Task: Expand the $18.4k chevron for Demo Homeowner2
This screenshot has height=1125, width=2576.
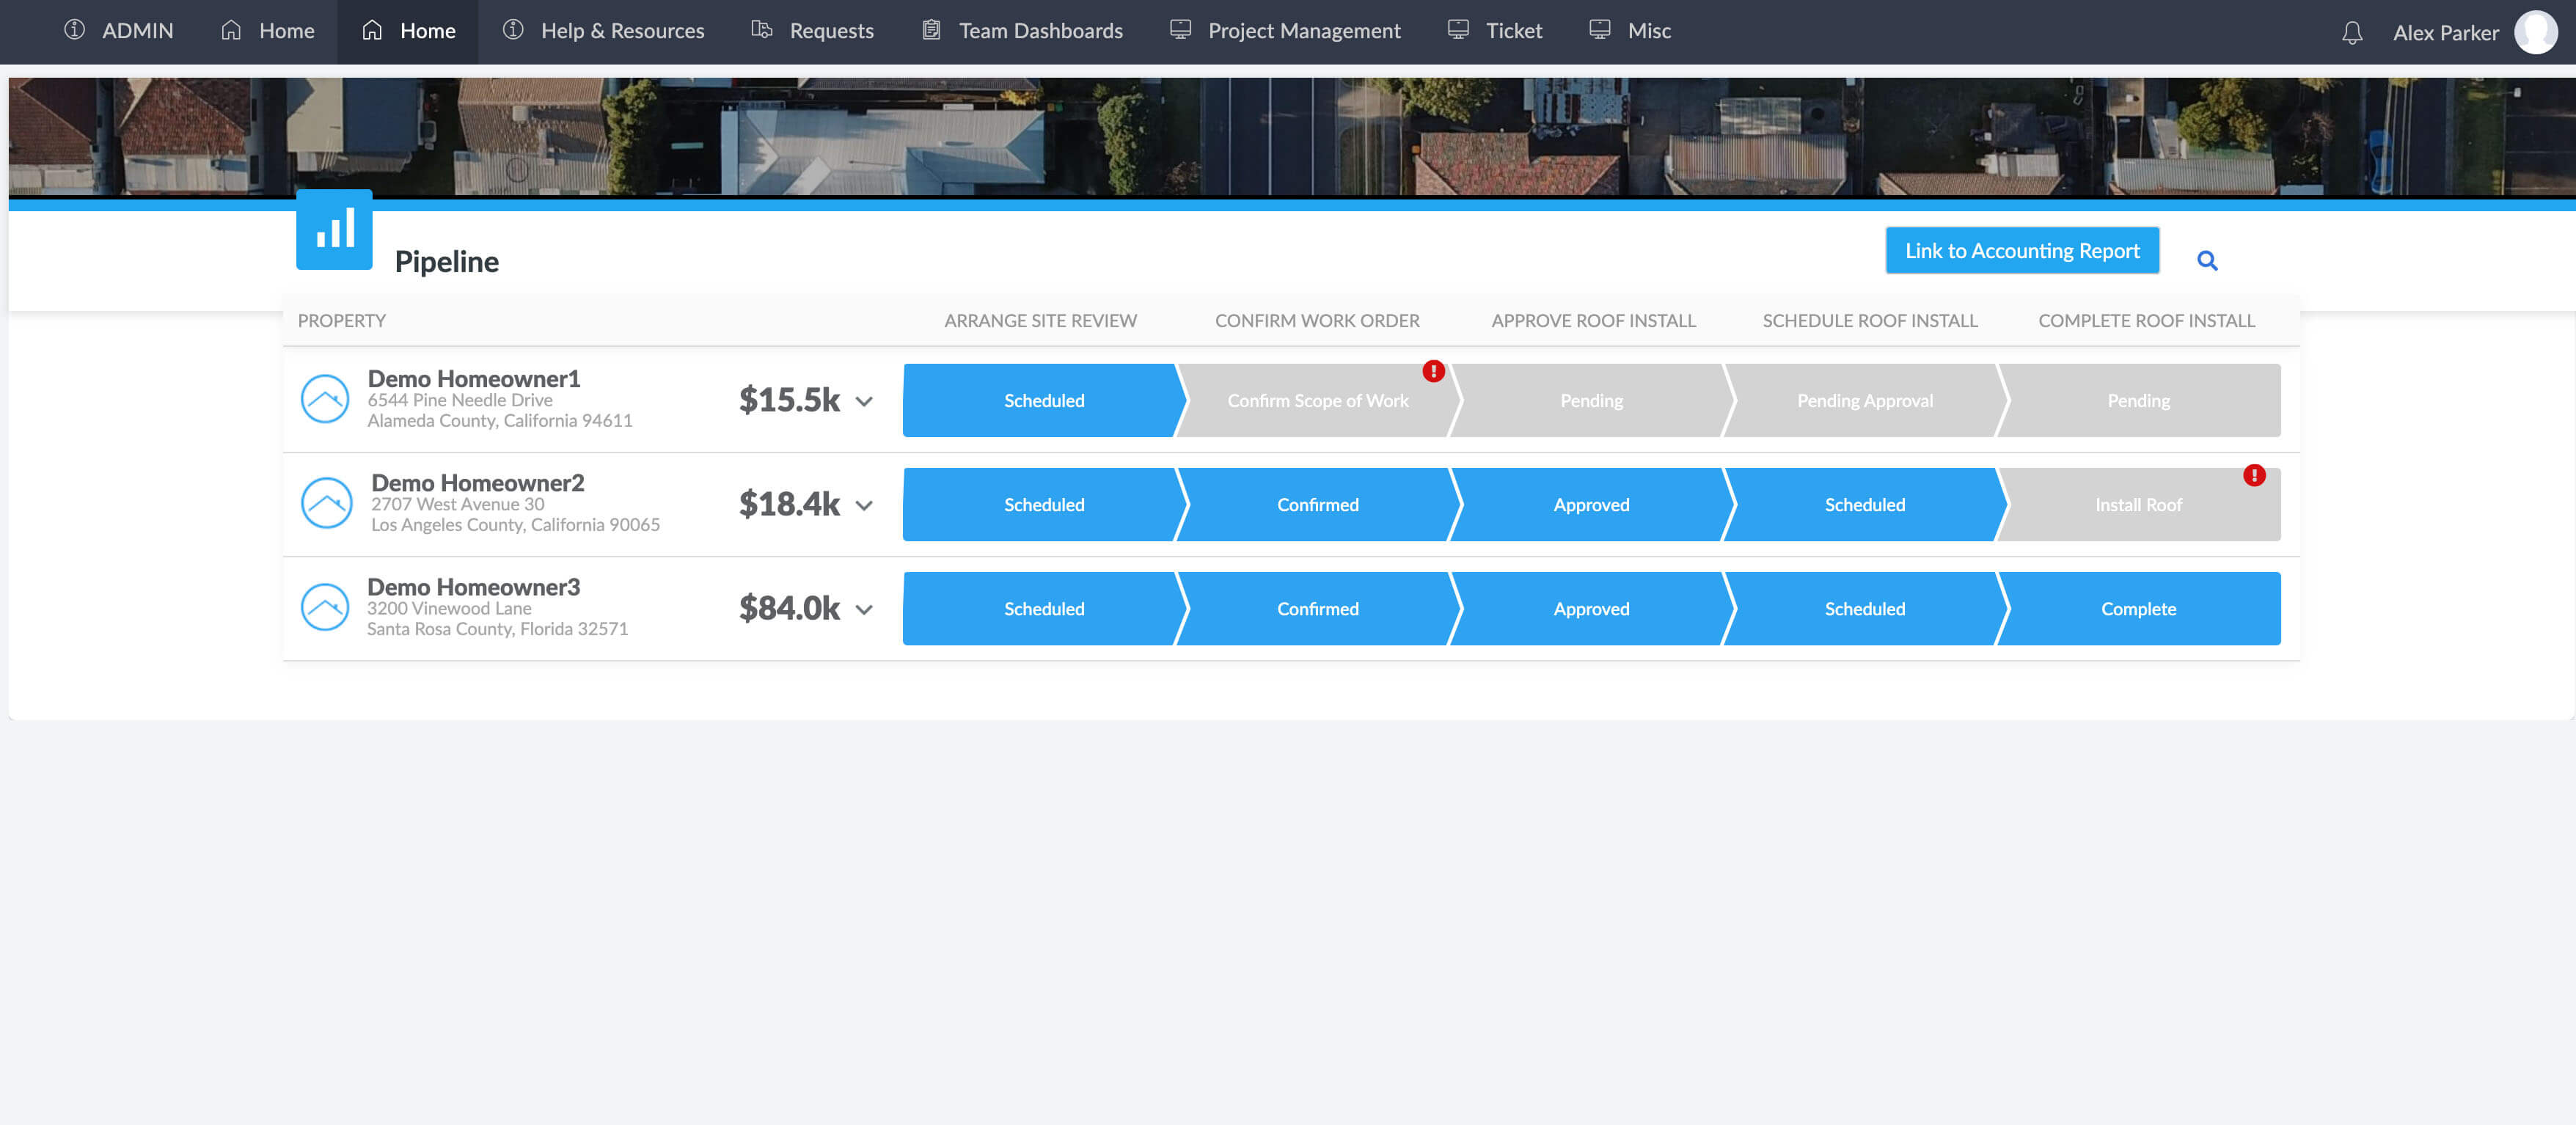Action: pyautogui.click(x=864, y=507)
